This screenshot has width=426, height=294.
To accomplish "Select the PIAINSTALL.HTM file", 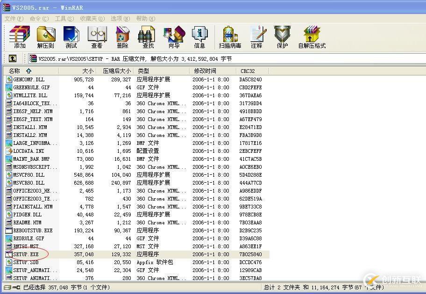I will [33, 207].
